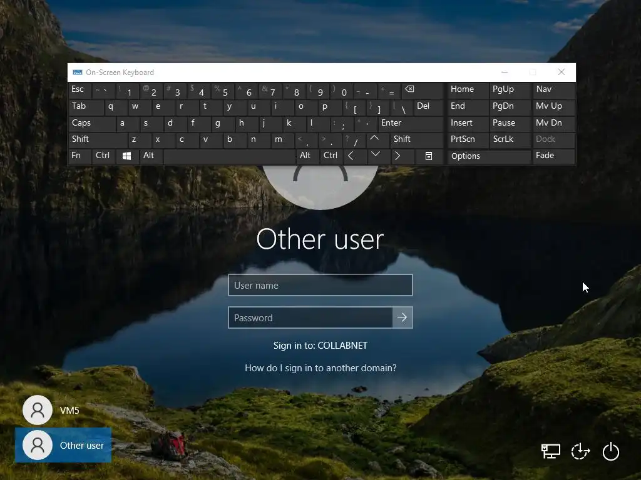The width and height of the screenshot is (641, 480).
Task: Toggle the Fn key
Action: 79,156
